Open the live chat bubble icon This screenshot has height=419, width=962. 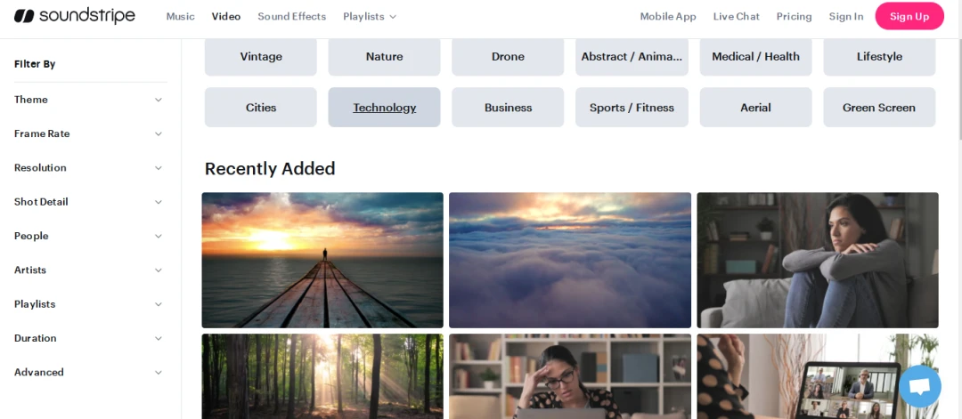pos(919,386)
